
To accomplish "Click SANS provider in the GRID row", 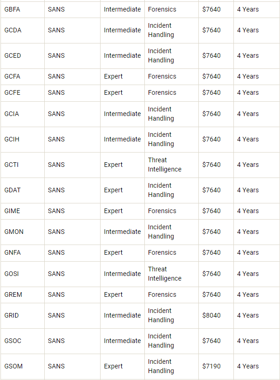I will click(x=56, y=315).
